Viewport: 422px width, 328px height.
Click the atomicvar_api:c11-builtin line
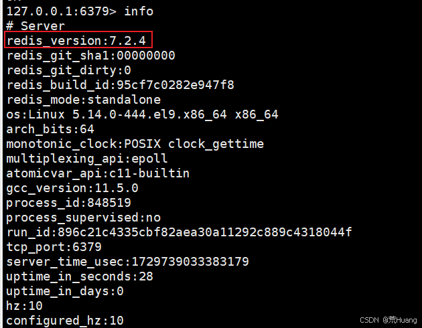pyautogui.click(x=98, y=173)
